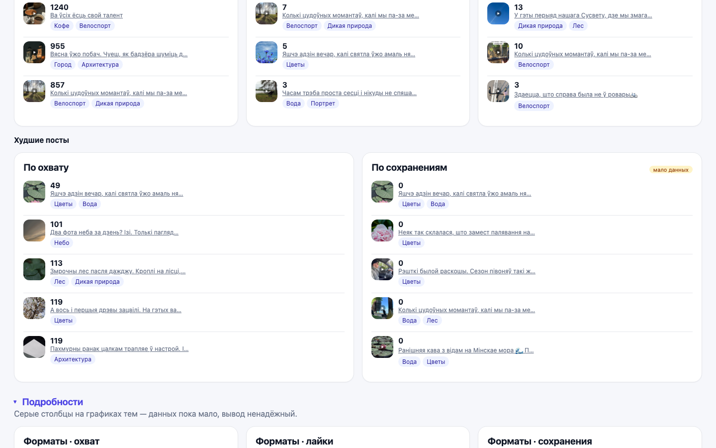Image resolution: width=716 pixels, height=448 pixels.
Task: Open post link 'Ва ўсіх ёсць свой талент'
Action: (x=87, y=15)
